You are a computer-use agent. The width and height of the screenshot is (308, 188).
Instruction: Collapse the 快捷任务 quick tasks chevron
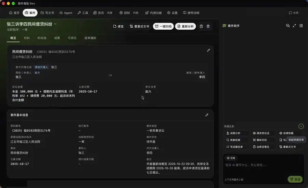tap(301, 126)
